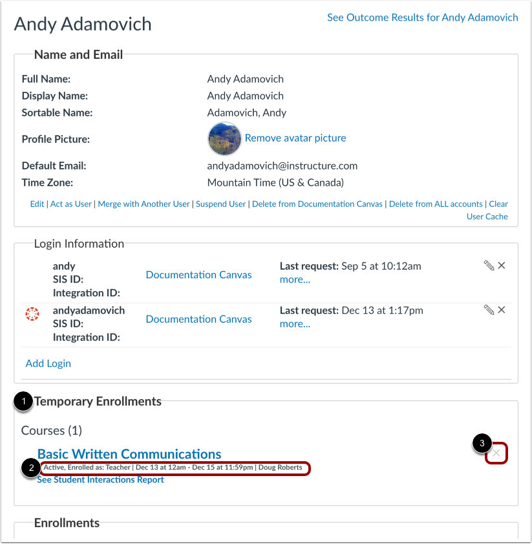The image size is (532, 544).
Task: Click Add Login
Action: point(48,363)
